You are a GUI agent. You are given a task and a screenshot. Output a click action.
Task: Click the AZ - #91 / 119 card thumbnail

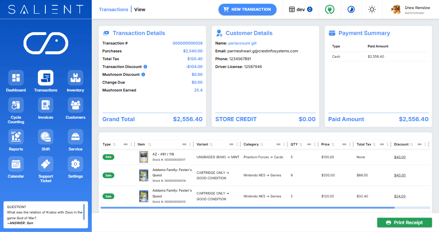coord(144,157)
